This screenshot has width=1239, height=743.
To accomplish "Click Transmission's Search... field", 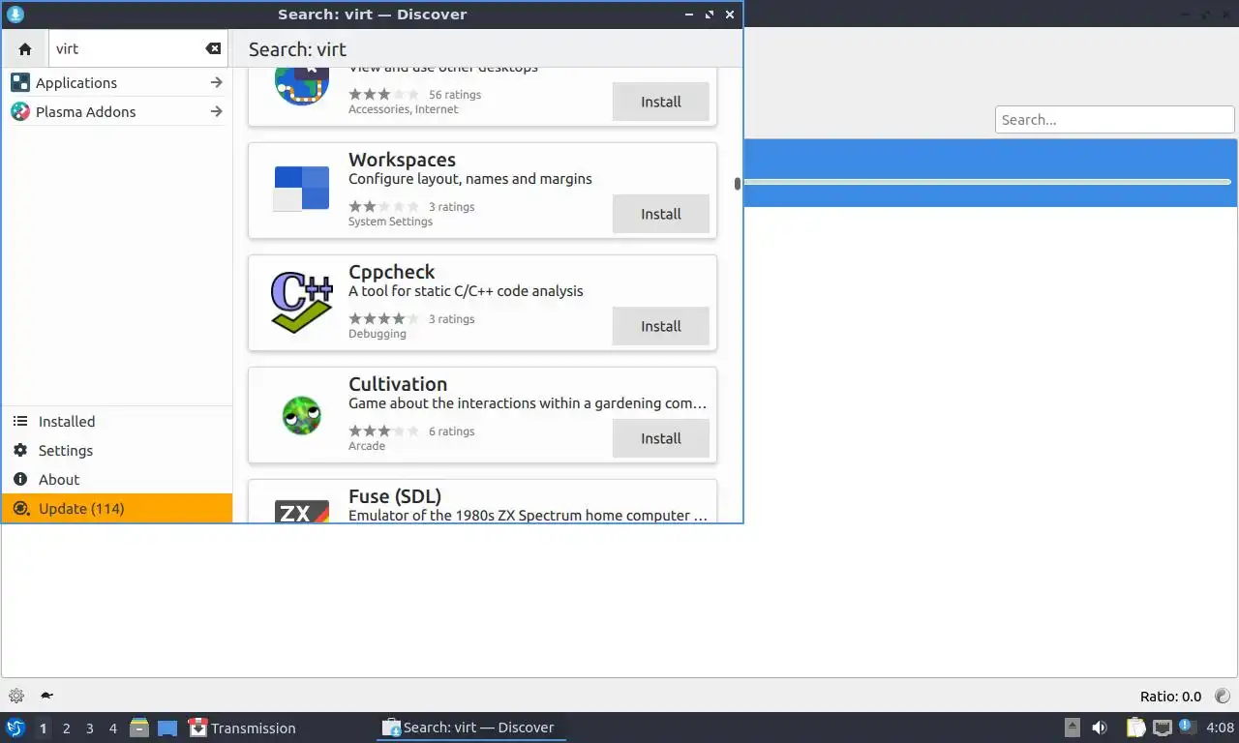I will 1115,120.
